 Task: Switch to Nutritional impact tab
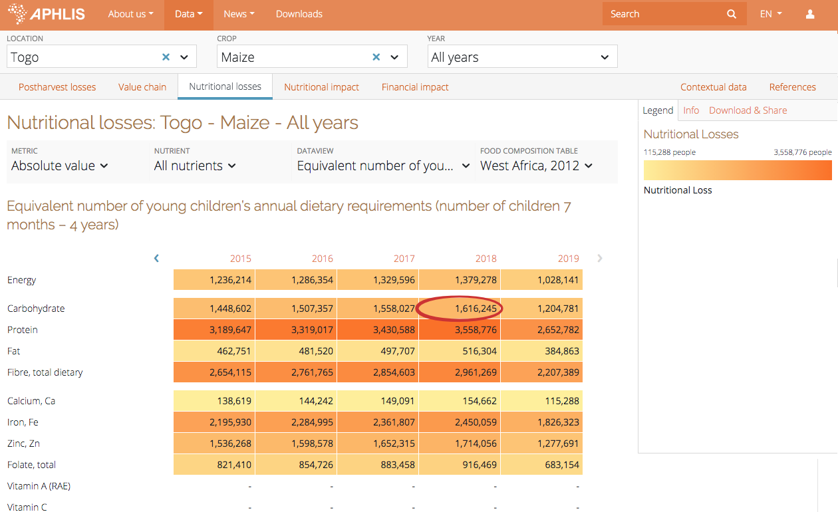tap(321, 87)
